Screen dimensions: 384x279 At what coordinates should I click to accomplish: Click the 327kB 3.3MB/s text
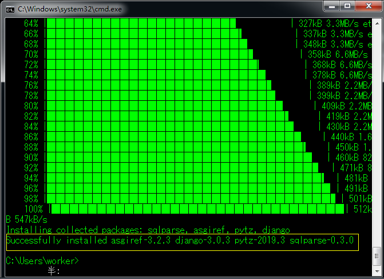click(328, 23)
